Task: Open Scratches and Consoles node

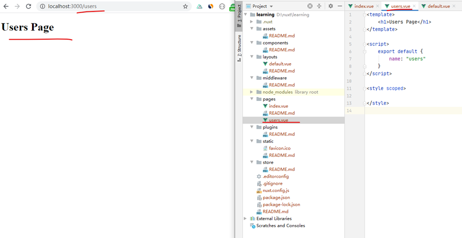Action: pos(281,226)
